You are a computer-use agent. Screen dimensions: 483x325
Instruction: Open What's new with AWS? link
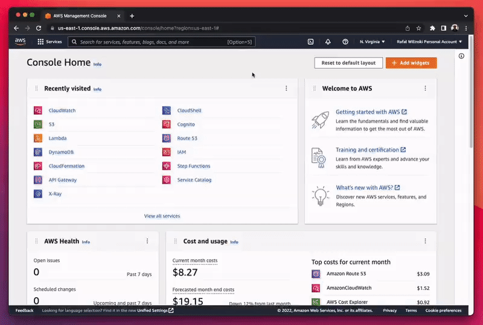click(x=368, y=187)
